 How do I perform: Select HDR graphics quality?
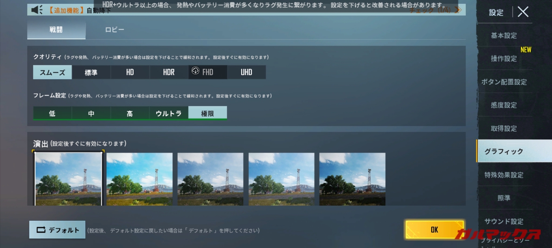169,72
